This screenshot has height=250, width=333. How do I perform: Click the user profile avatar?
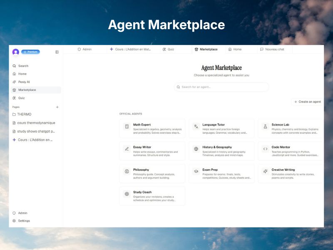coord(16,52)
